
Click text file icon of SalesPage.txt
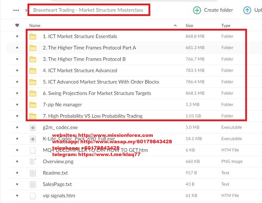pyautogui.click(x=33, y=184)
